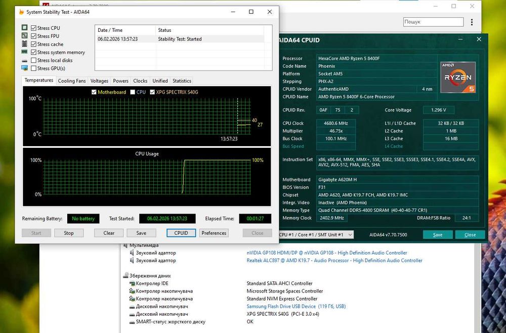Hide the Motherboard temperature graph line
The width and height of the screenshot is (506, 333).
pos(94,92)
